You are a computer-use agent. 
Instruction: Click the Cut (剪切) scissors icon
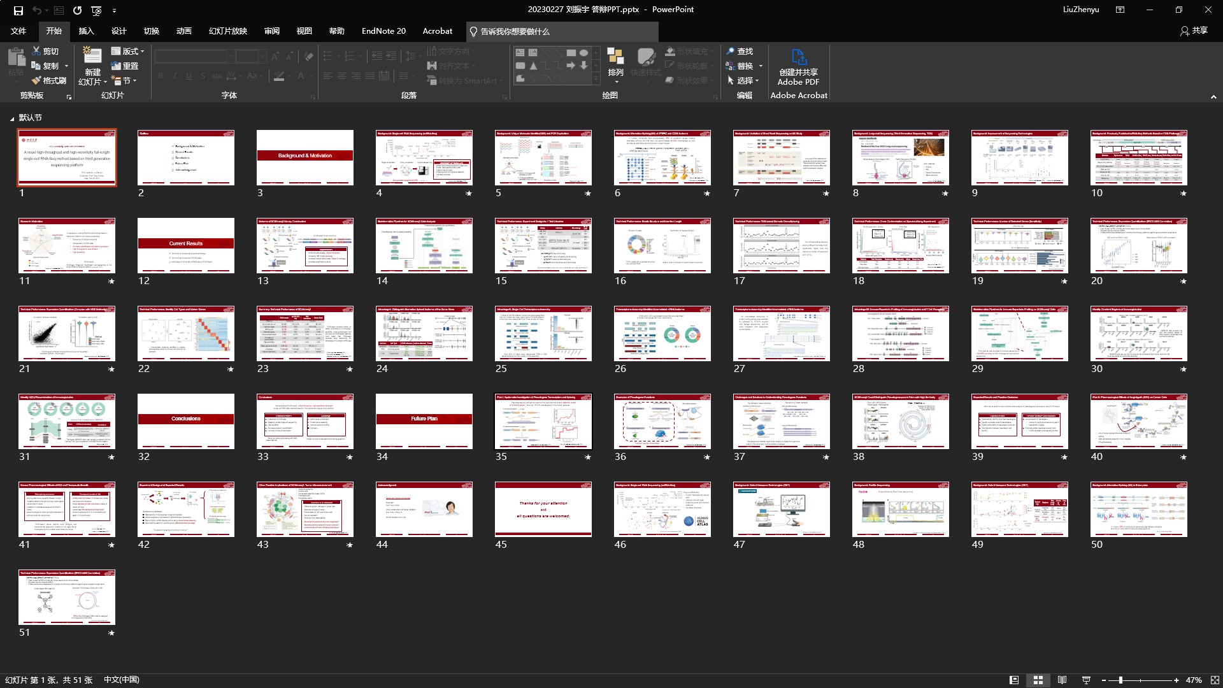pos(37,51)
